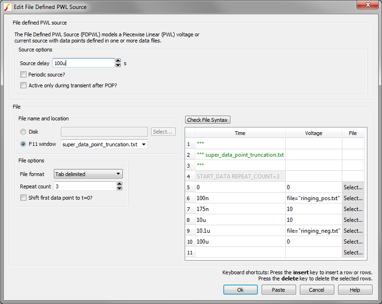
Task: Increase Source delay with up arrow
Action: point(118,61)
